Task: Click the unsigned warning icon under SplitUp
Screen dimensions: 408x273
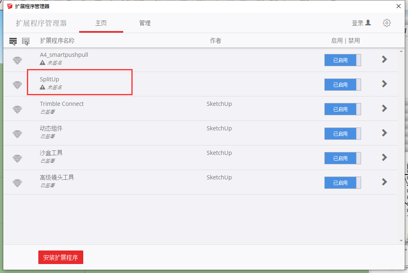Action: (x=42, y=87)
